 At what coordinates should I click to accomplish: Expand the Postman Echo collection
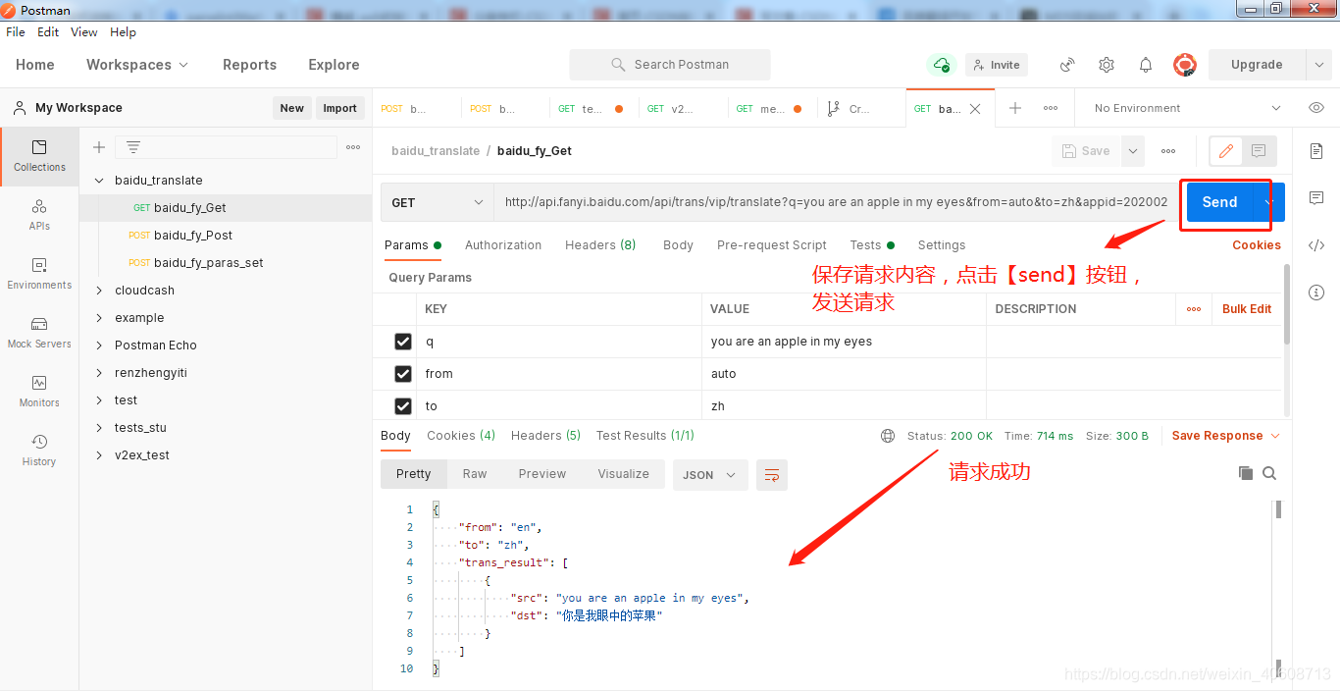[x=99, y=346]
